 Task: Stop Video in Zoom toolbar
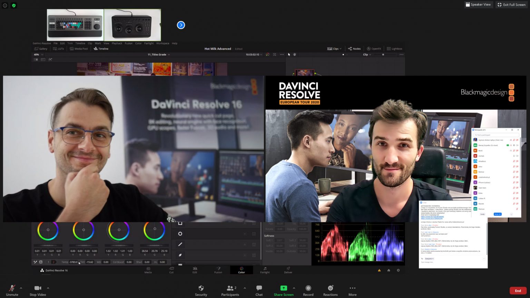click(x=38, y=290)
